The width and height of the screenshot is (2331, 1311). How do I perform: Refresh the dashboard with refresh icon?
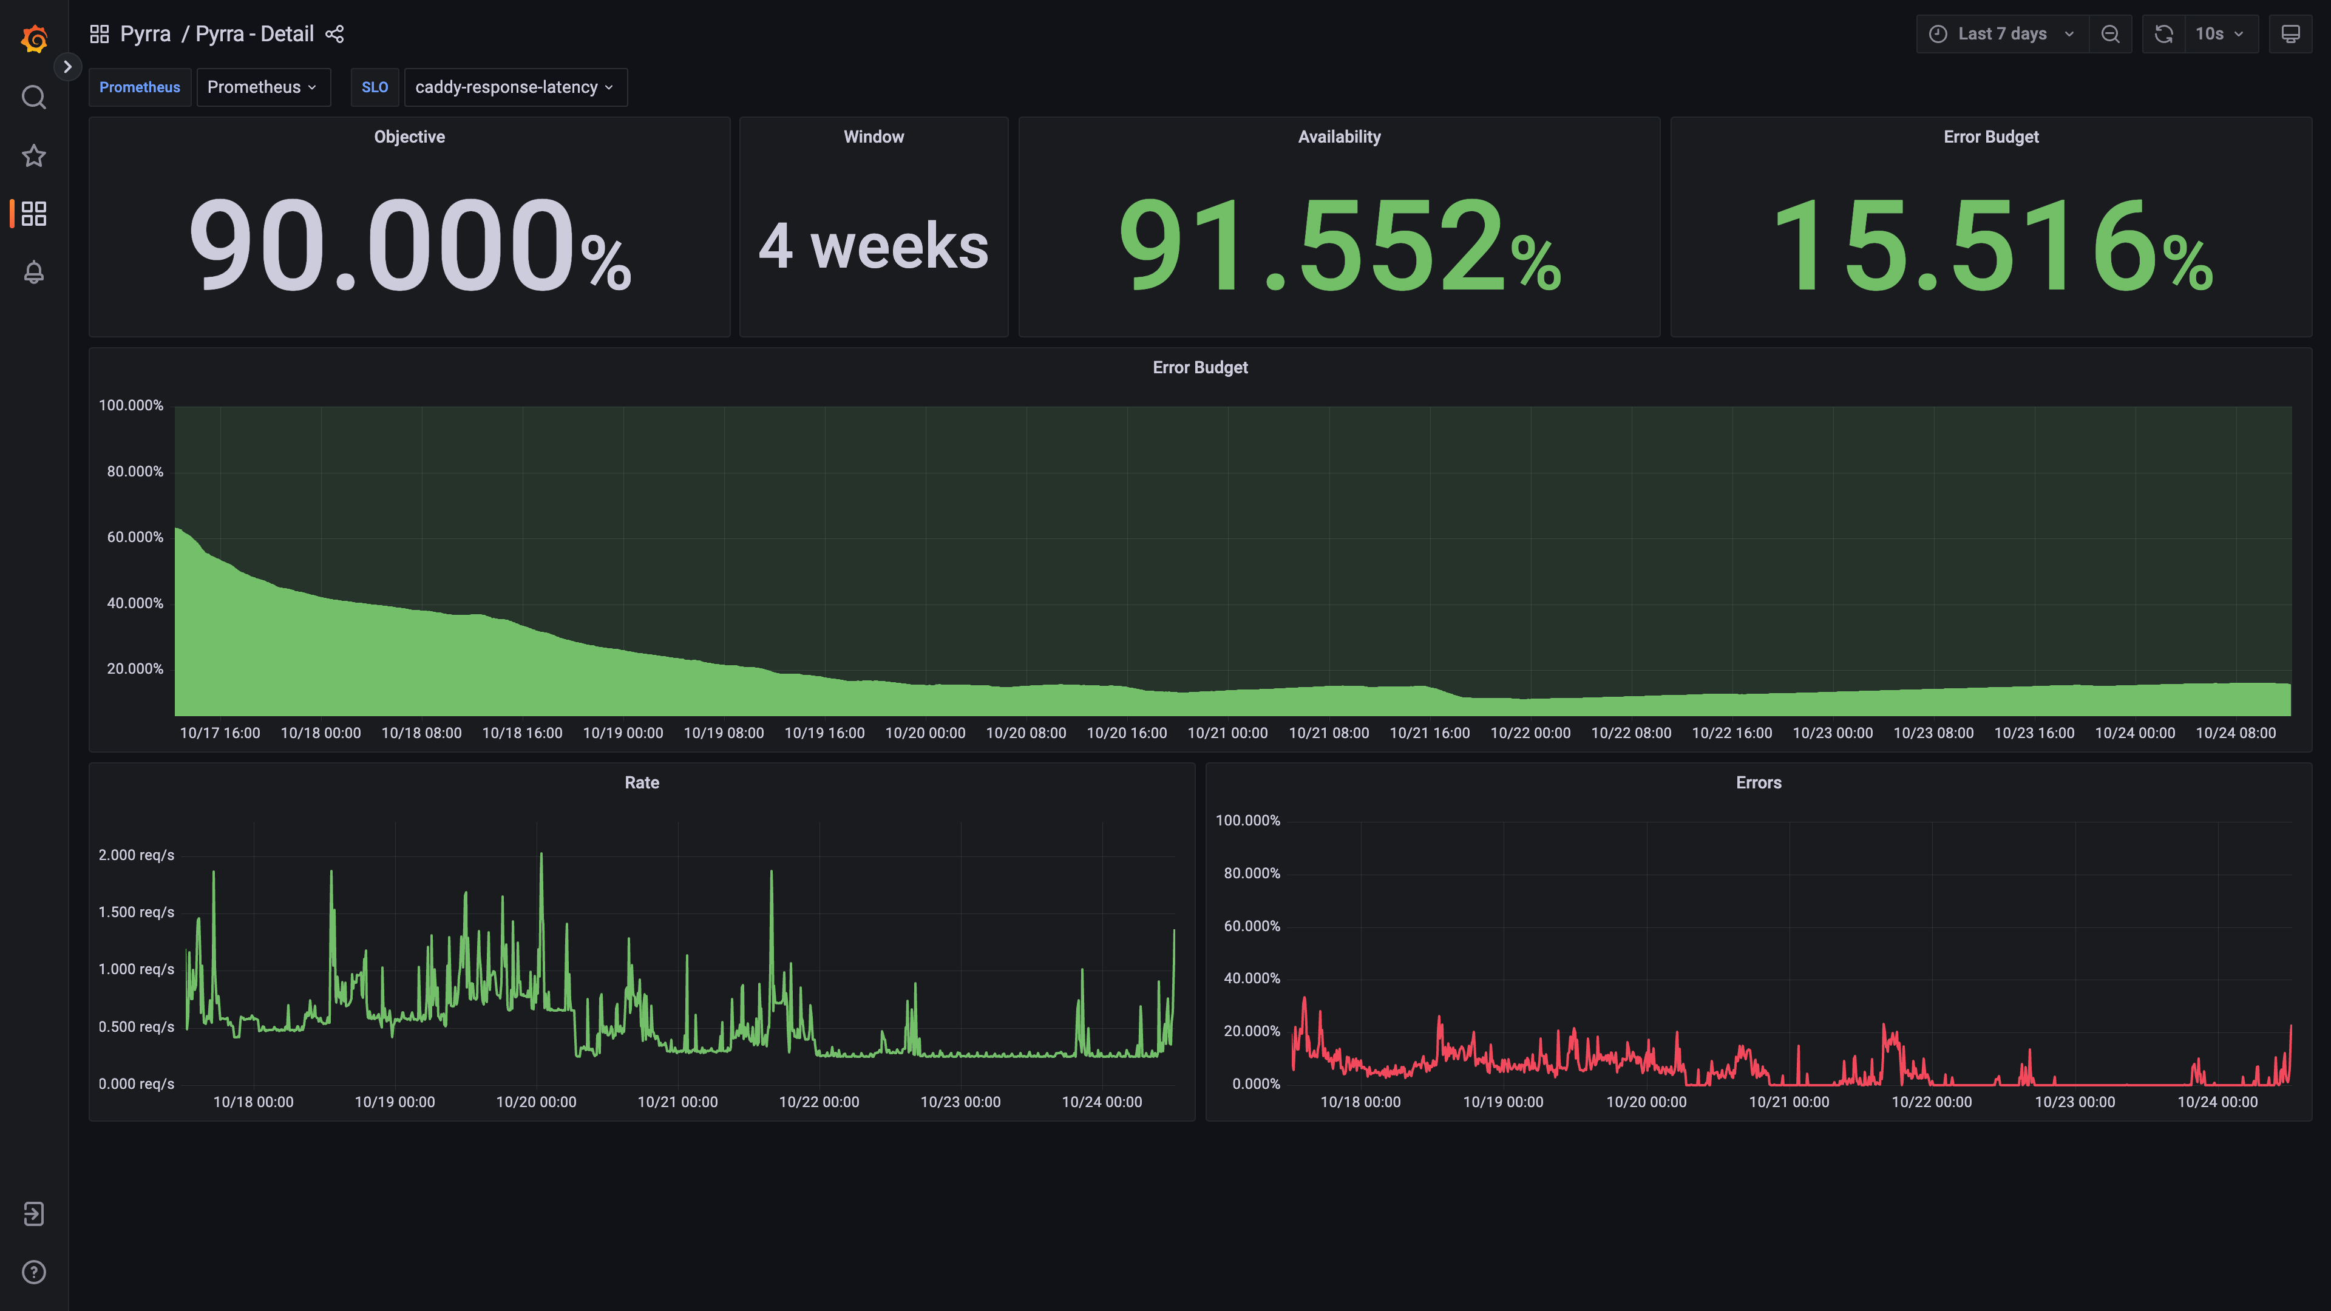(x=2163, y=35)
